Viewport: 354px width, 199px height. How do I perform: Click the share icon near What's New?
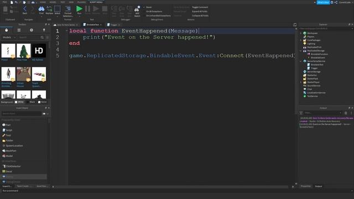coord(336,2)
